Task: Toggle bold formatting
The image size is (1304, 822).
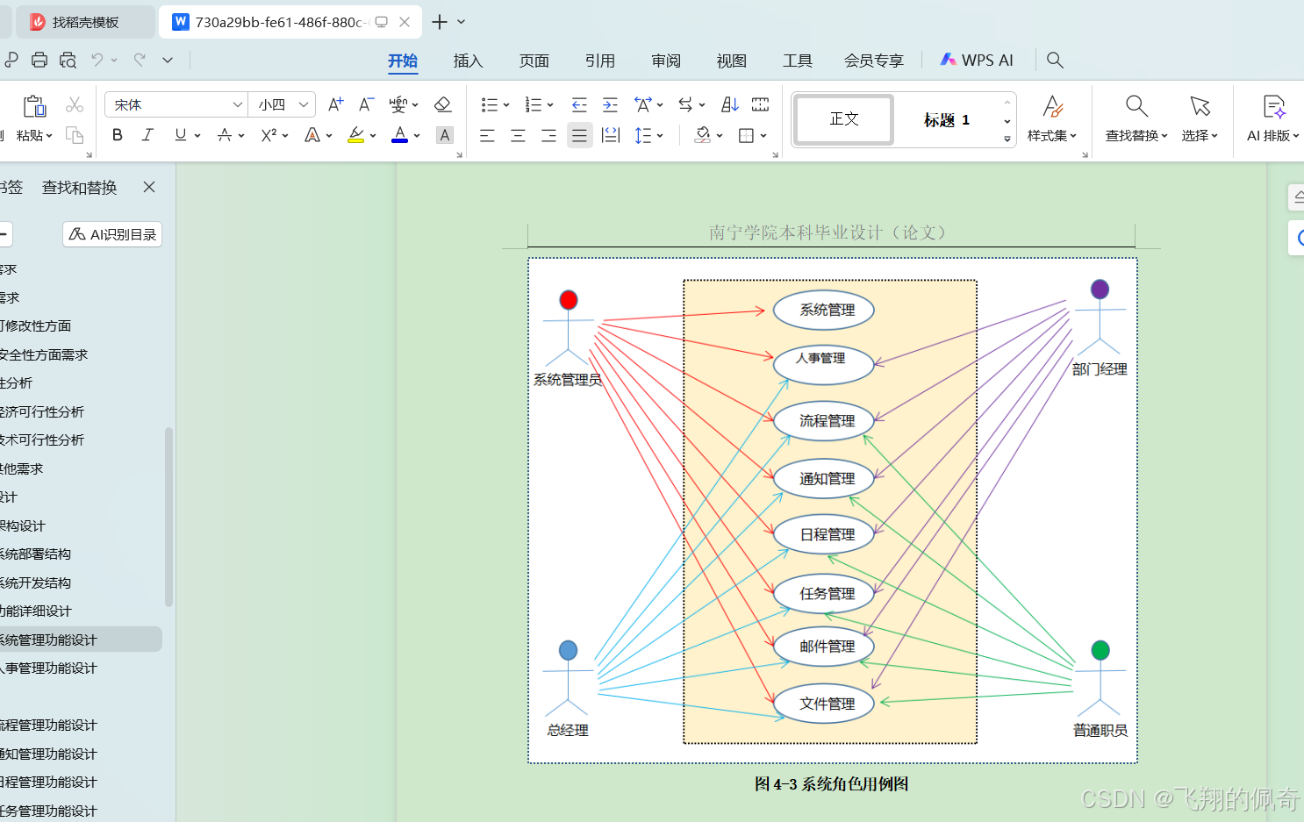Action: click(117, 134)
